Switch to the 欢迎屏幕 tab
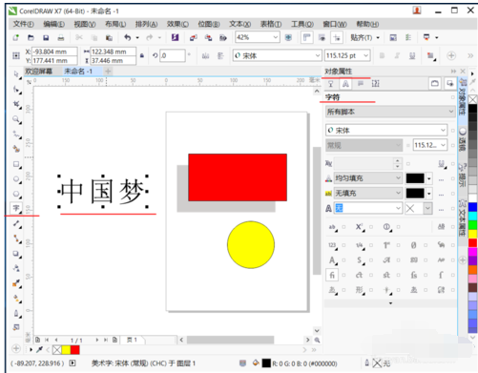 click(x=38, y=72)
